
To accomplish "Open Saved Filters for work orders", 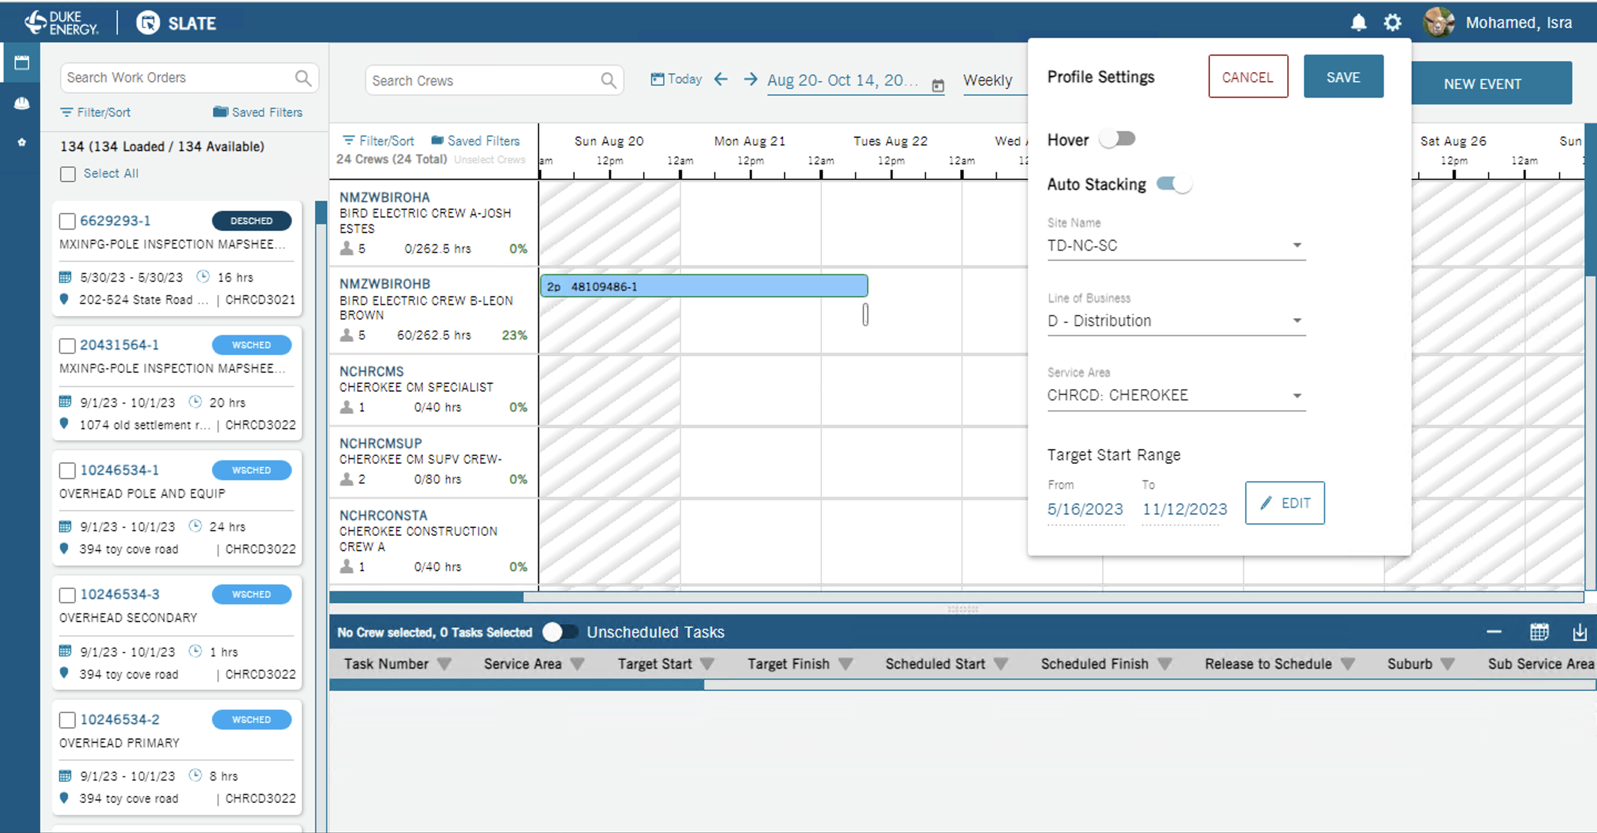I will 258,112.
